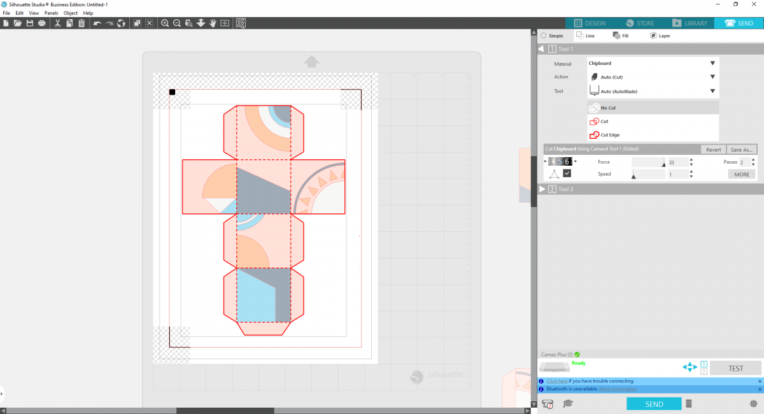764x414 pixels.
Task: Open the job list icon next to SEND
Action: (x=688, y=404)
